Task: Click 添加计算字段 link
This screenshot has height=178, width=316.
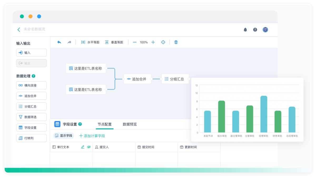Action: [92, 136]
